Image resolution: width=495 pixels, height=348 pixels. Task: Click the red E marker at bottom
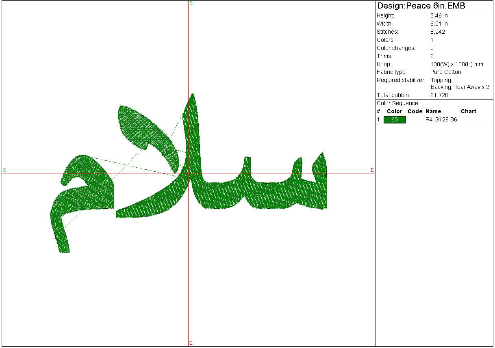[x=191, y=344]
